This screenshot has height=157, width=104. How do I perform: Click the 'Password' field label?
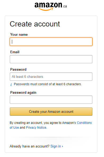18,69
